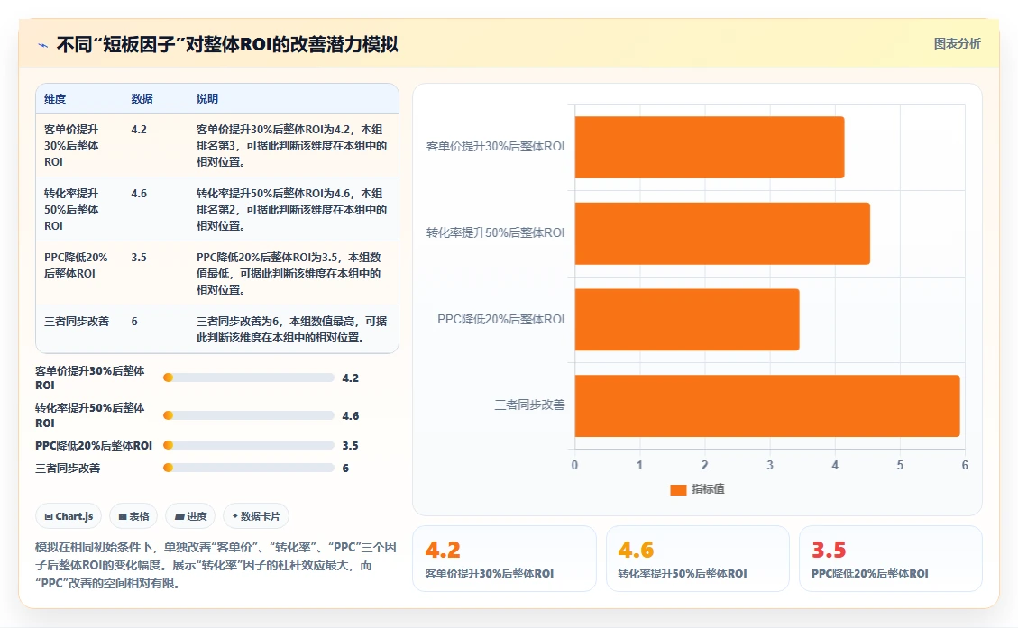
Task: Click the Chart.js tag icon
Action: point(49,516)
